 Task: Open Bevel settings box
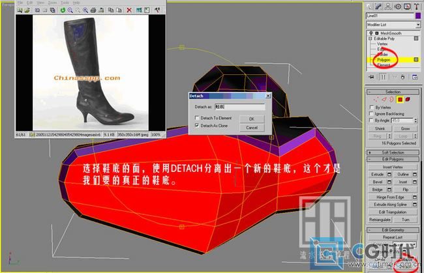(x=389, y=182)
